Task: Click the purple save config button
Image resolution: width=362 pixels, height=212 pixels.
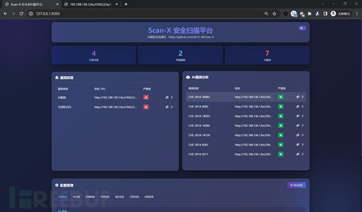Action: click(296, 185)
